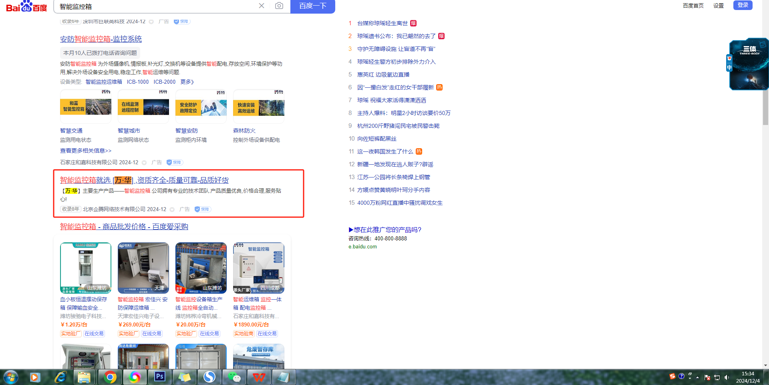Screen dimensions: 769x385
Task: Click 实地验商 tag under ¥1890.00元/台
Action: [244, 334]
